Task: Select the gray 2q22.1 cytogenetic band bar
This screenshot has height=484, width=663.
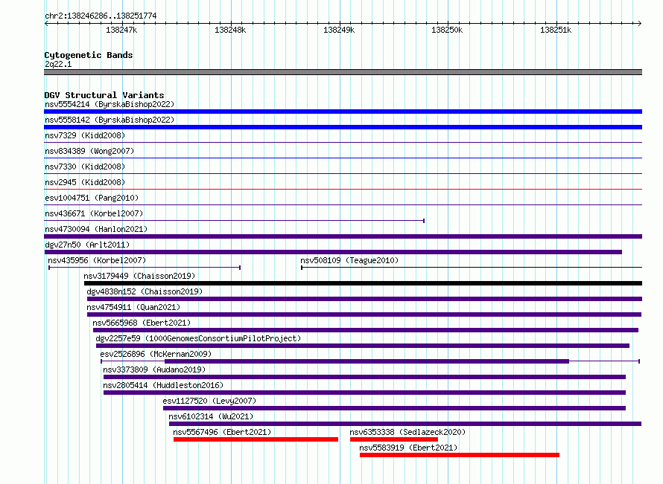Action: (343, 72)
